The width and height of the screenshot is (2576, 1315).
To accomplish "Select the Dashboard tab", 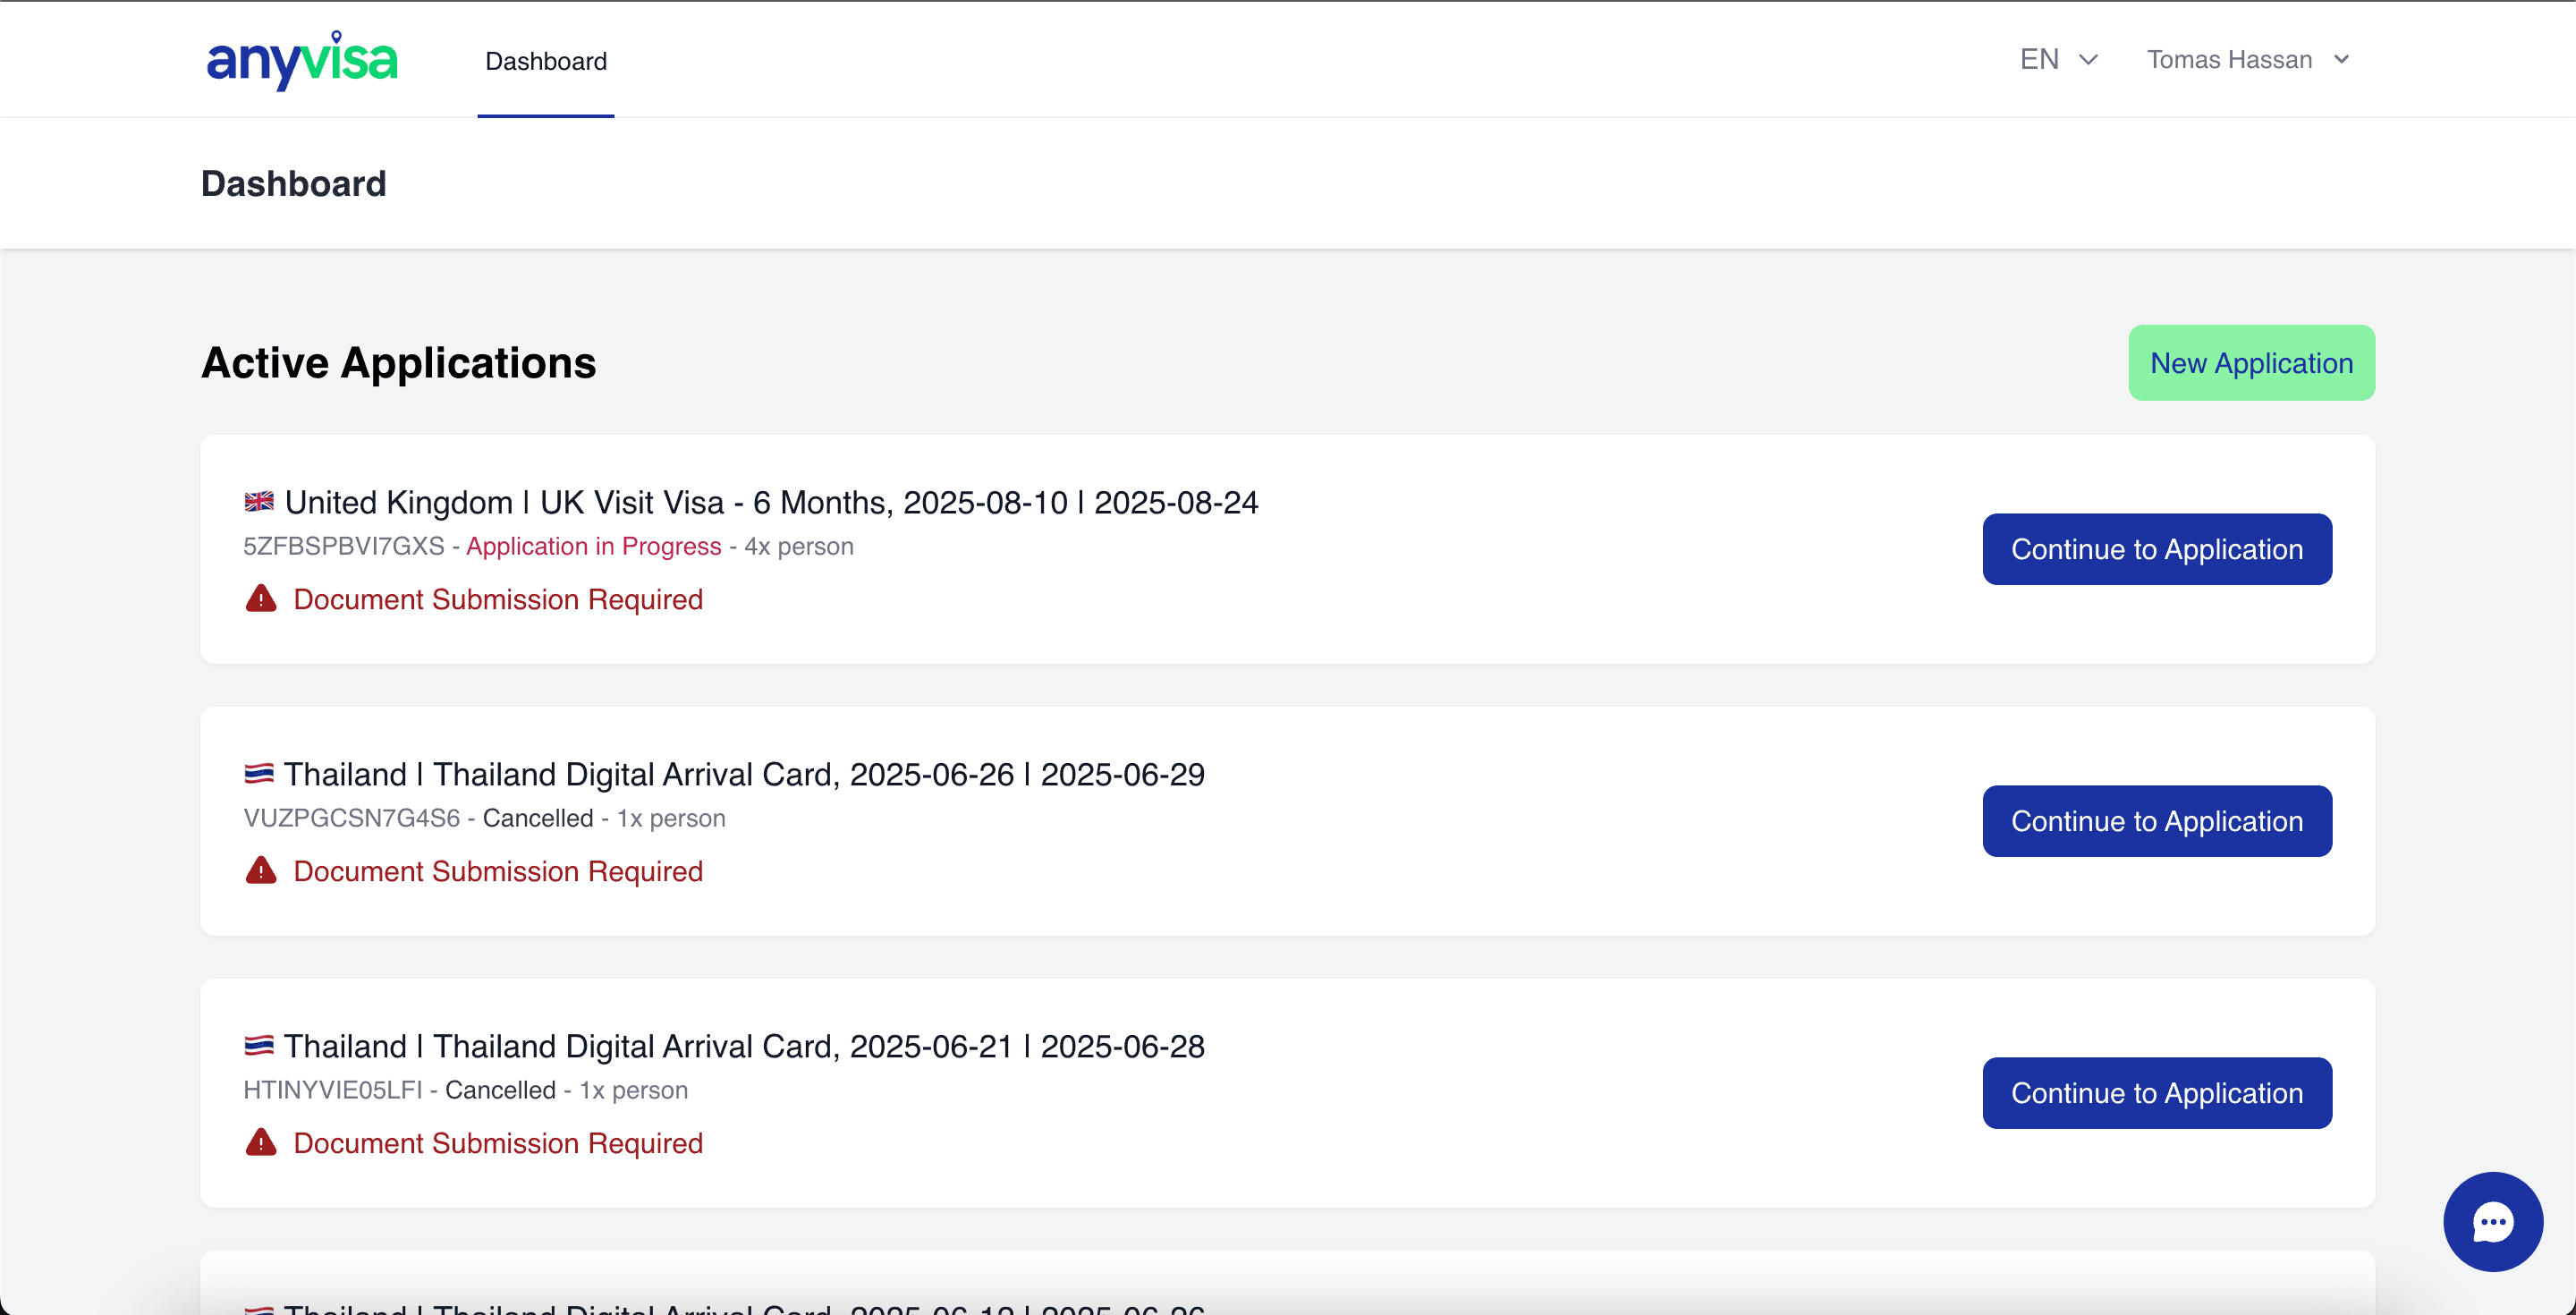I will 546,62.
